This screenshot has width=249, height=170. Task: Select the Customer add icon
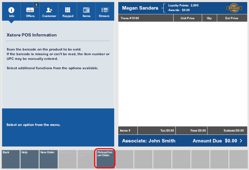(49, 10)
